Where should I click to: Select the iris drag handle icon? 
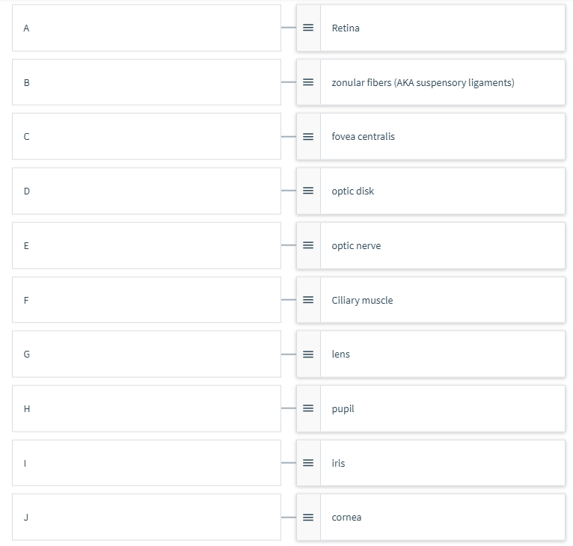pos(308,463)
